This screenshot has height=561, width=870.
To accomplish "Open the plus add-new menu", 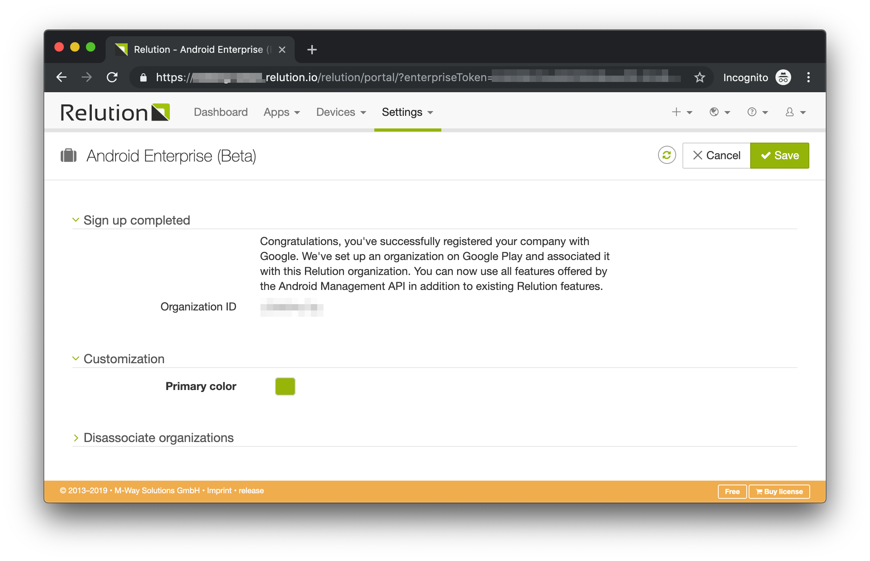I will (682, 112).
